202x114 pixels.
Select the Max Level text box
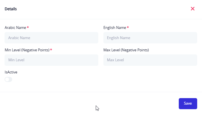coord(150,60)
